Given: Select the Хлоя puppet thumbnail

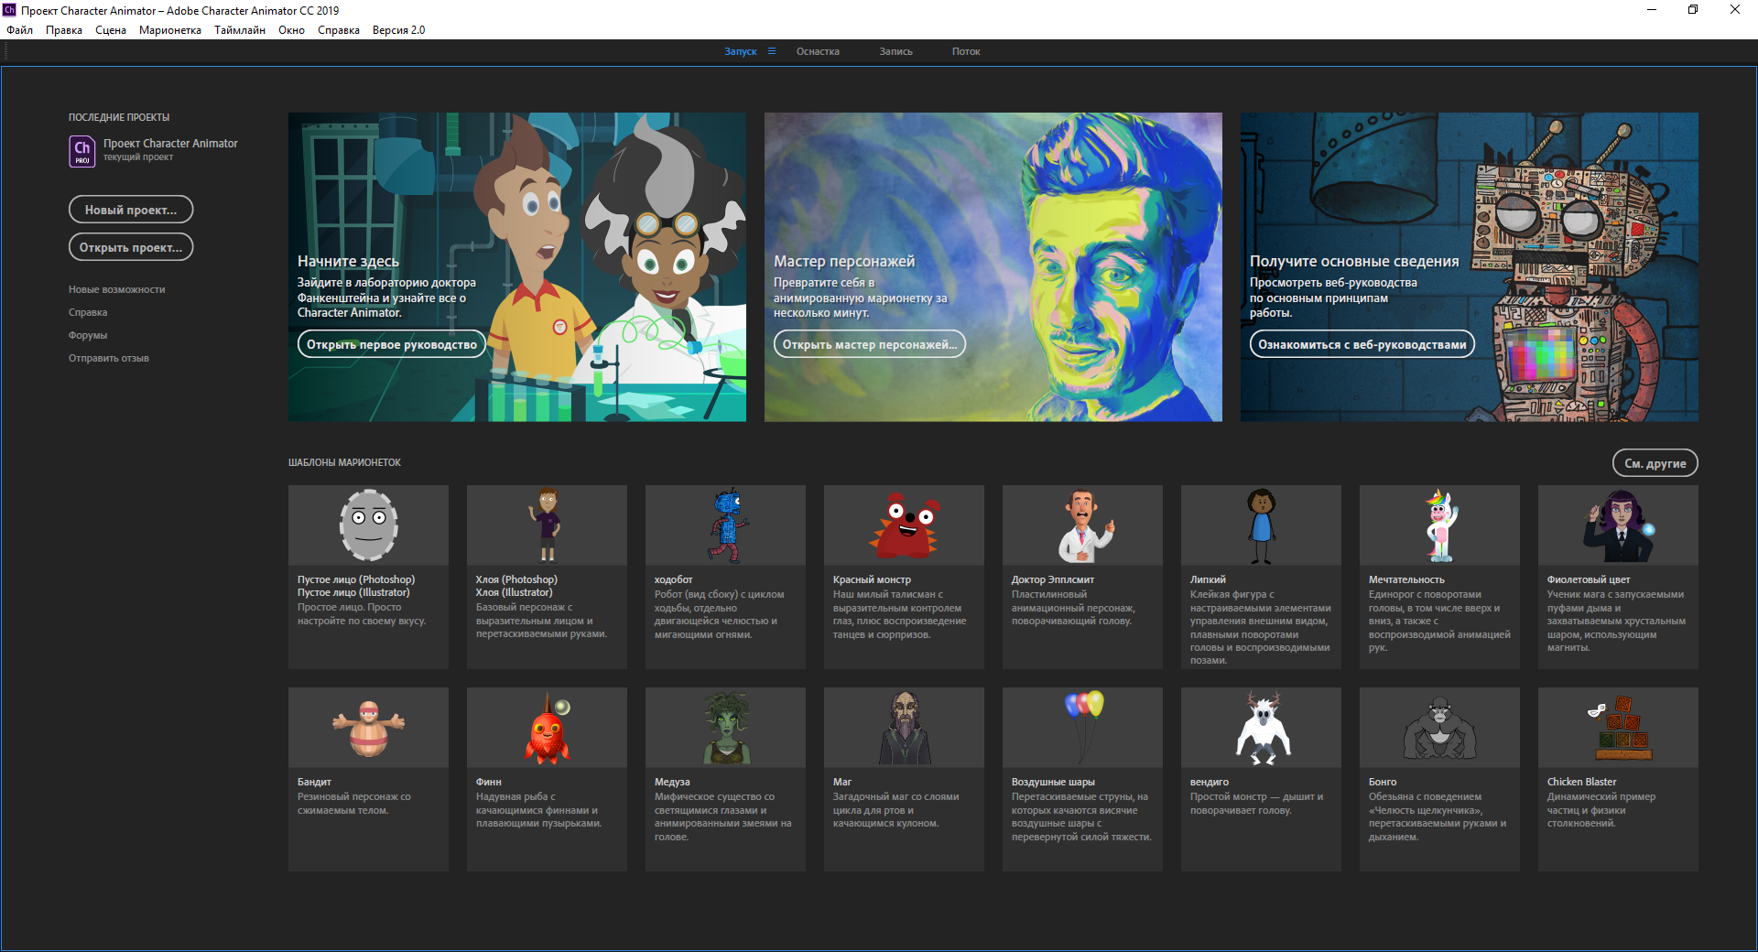Looking at the screenshot, I should point(547,525).
